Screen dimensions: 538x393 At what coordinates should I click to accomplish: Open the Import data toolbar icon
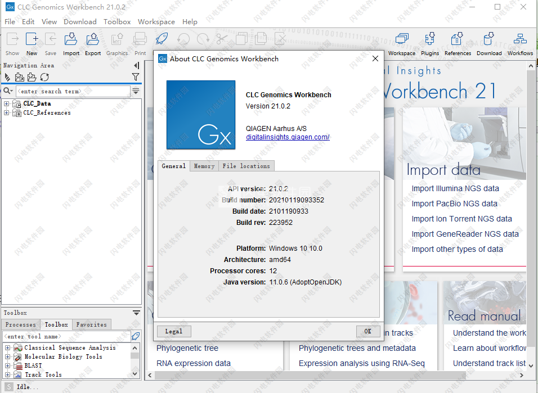71,44
